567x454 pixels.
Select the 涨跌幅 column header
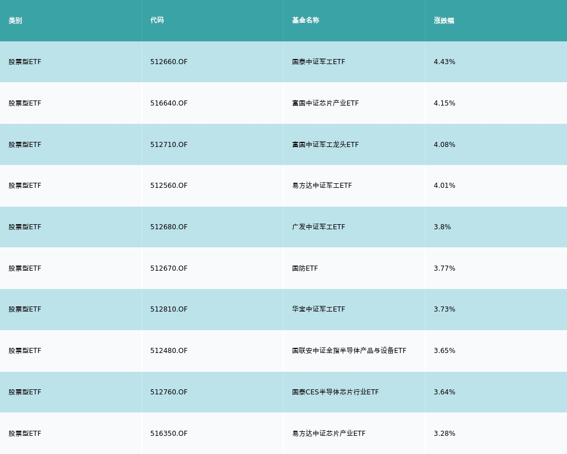pos(444,20)
